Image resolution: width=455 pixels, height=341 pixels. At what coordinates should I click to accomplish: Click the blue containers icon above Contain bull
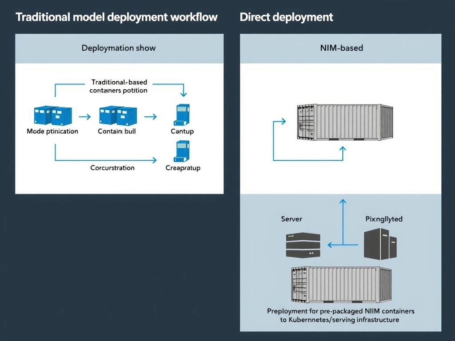[118, 116]
